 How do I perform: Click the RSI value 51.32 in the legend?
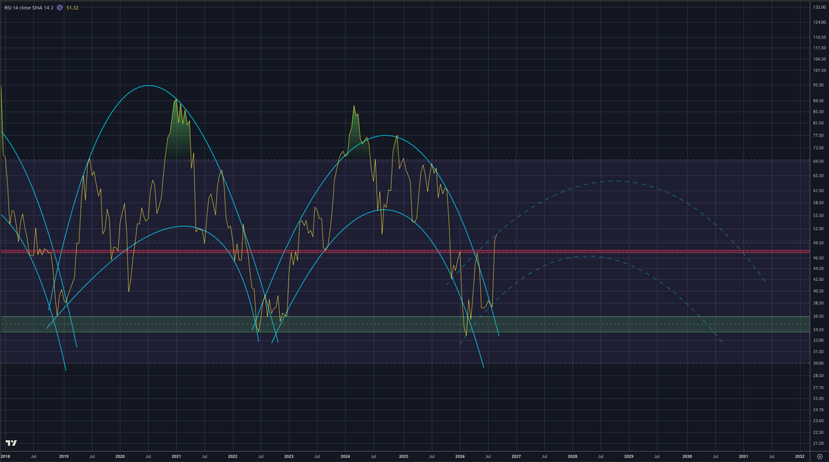click(73, 7)
